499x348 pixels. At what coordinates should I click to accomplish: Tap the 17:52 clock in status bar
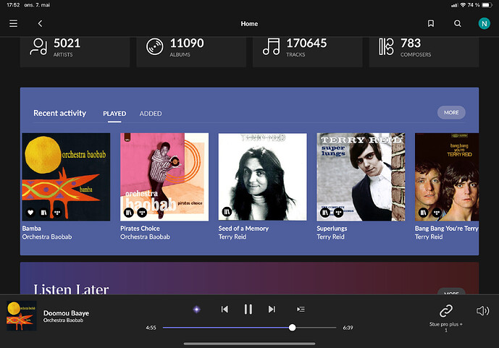coord(13,5)
